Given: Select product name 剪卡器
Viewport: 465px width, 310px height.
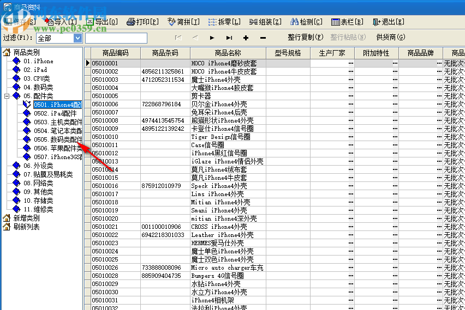Looking at the screenshot, I should point(228,96).
